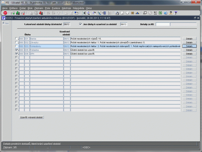Open the Nástroje menu
Screen dimensions: 202x152
66,8
